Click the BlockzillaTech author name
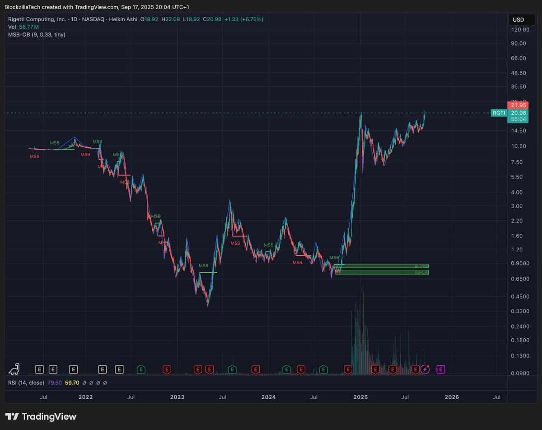The image size is (542, 430). pyautogui.click(x=22, y=7)
